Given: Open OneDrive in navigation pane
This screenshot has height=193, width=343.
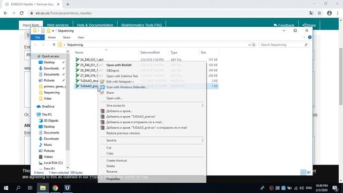Looking at the screenshot, I should click(x=48, y=107).
